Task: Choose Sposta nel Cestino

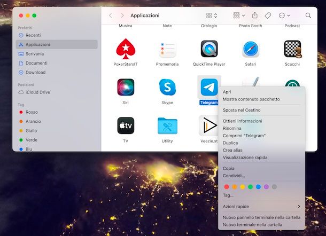Action: click(261, 110)
